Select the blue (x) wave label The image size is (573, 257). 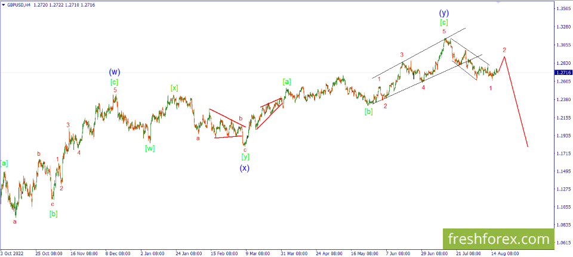245,168
